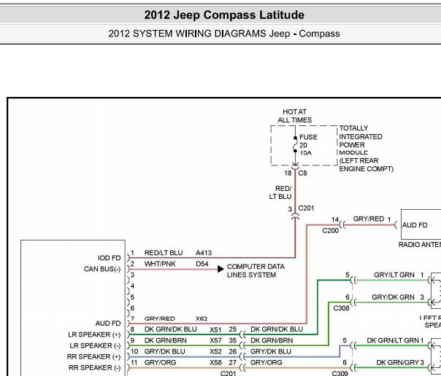
Task: Click 'AUD FD' pin label on radio connector
Action: click(x=108, y=324)
